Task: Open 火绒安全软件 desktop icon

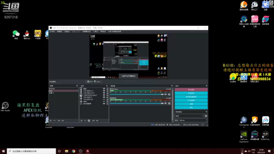Action: 254,121
